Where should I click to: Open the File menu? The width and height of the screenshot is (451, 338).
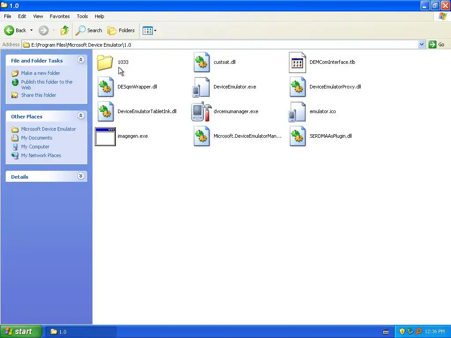point(8,16)
